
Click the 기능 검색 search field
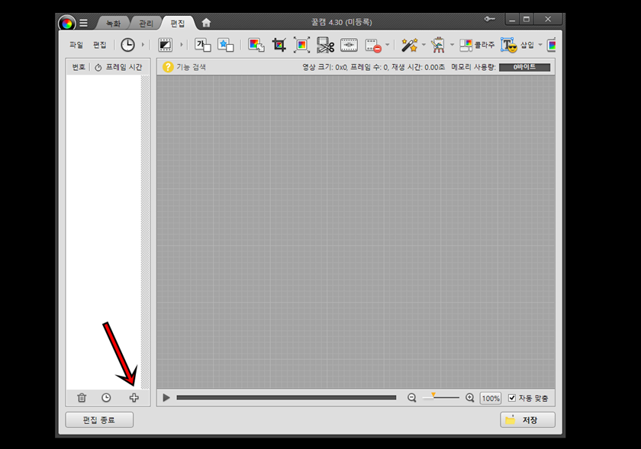pos(191,67)
